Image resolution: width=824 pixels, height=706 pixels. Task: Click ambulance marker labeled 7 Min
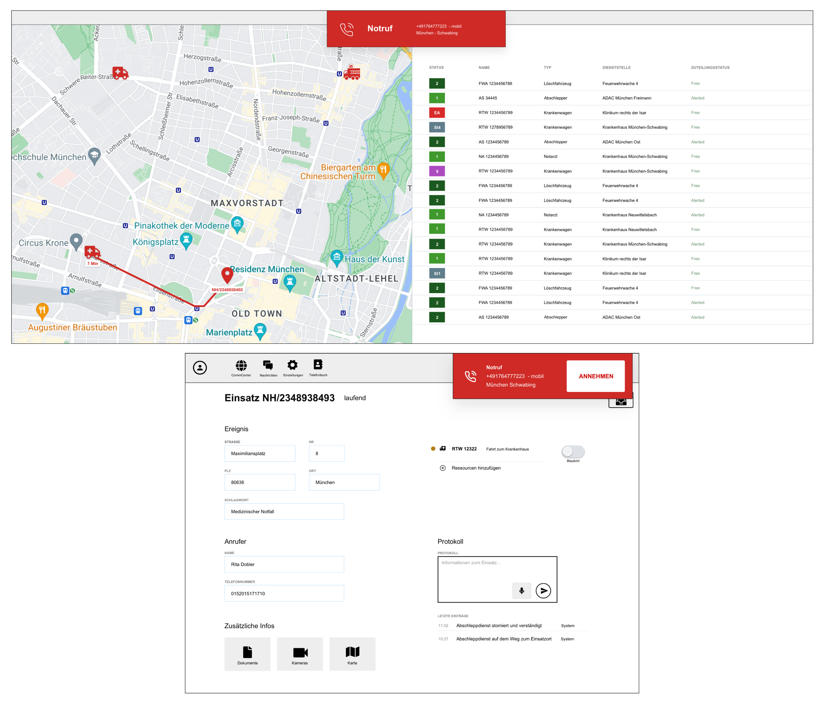pyautogui.click(x=92, y=252)
